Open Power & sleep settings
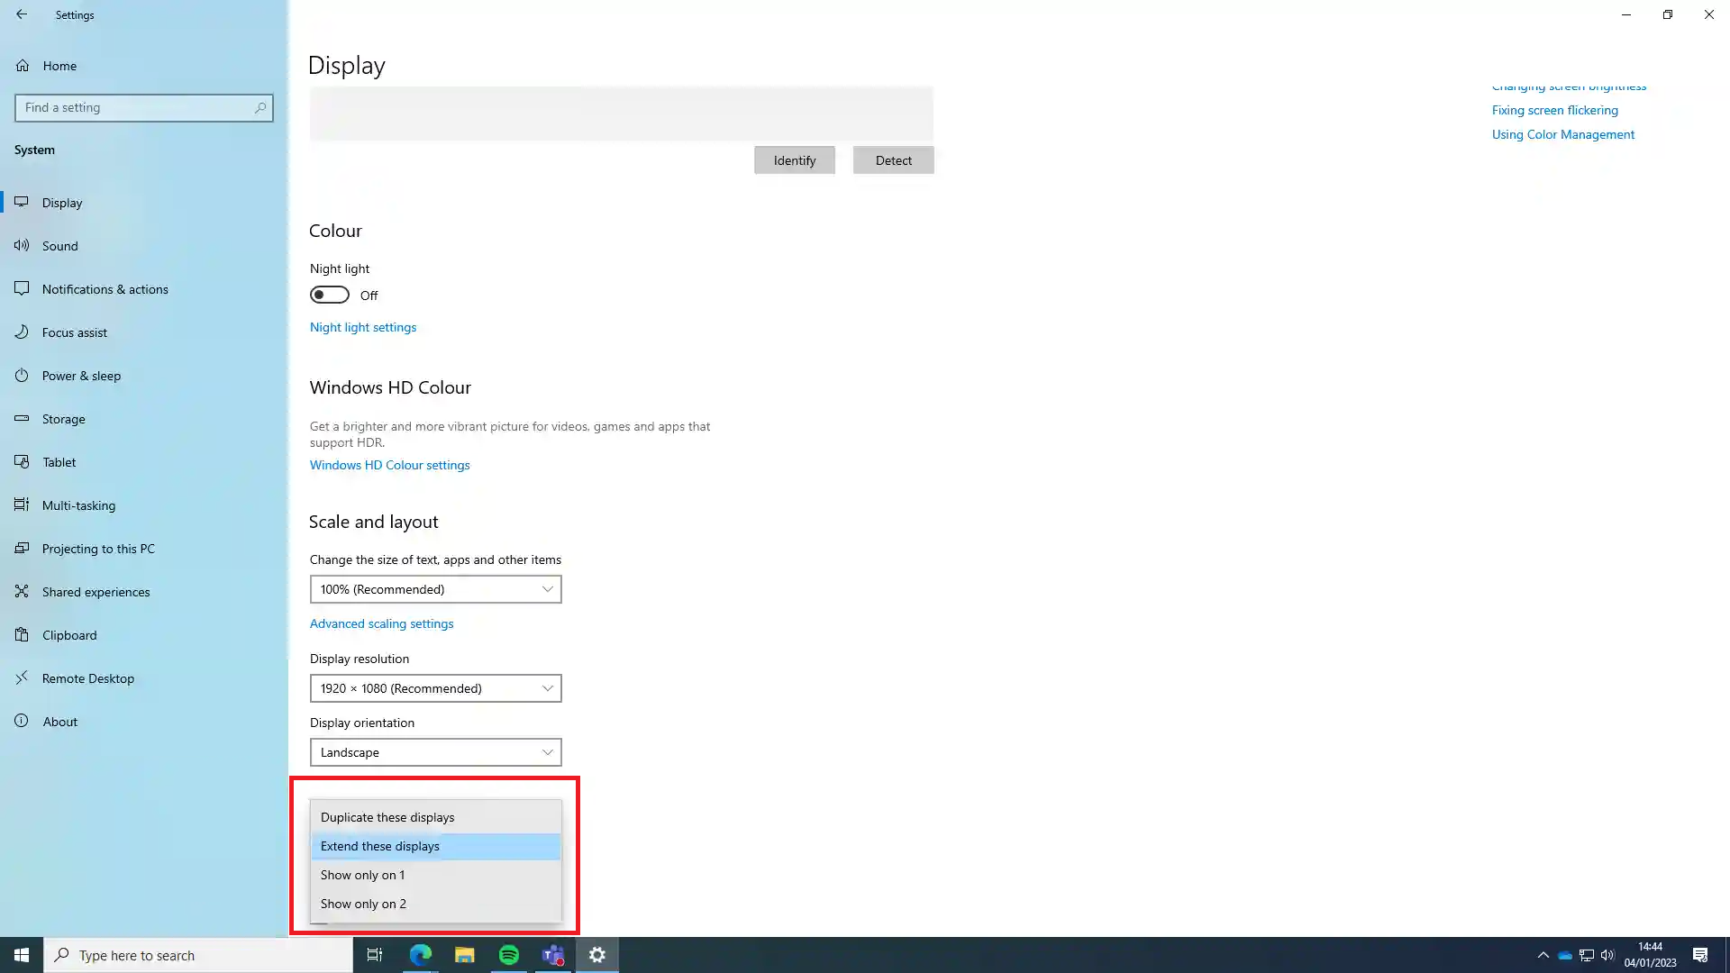The width and height of the screenshot is (1730, 973). pos(82,375)
